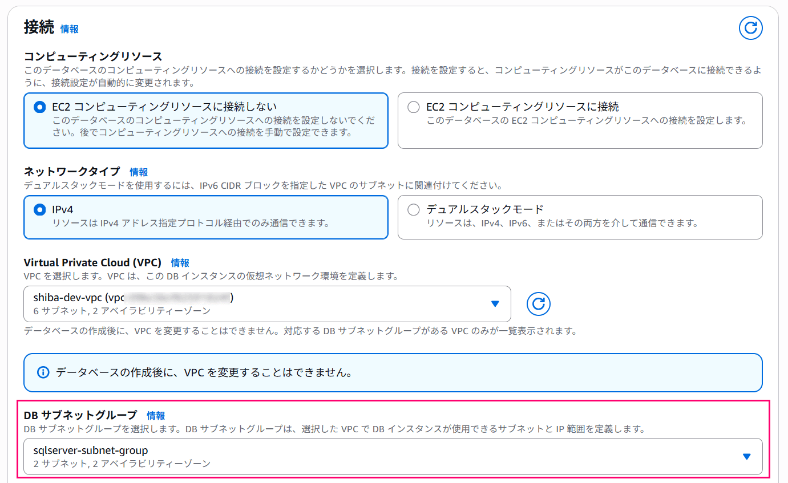Click the EC2 connect option card description
The image size is (788, 483).
[587, 121]
